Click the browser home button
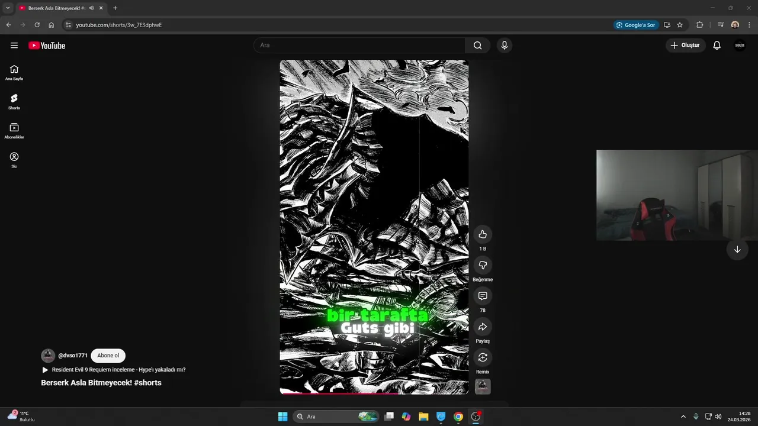Image resolution: width=758 pixels, height=426 pixels. [52, 25]
